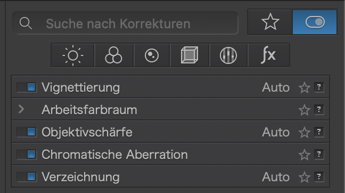Mark Chromatische Aberration as a favorite
The width and height of the screenshot is (345, 193).
coord(305,155)
